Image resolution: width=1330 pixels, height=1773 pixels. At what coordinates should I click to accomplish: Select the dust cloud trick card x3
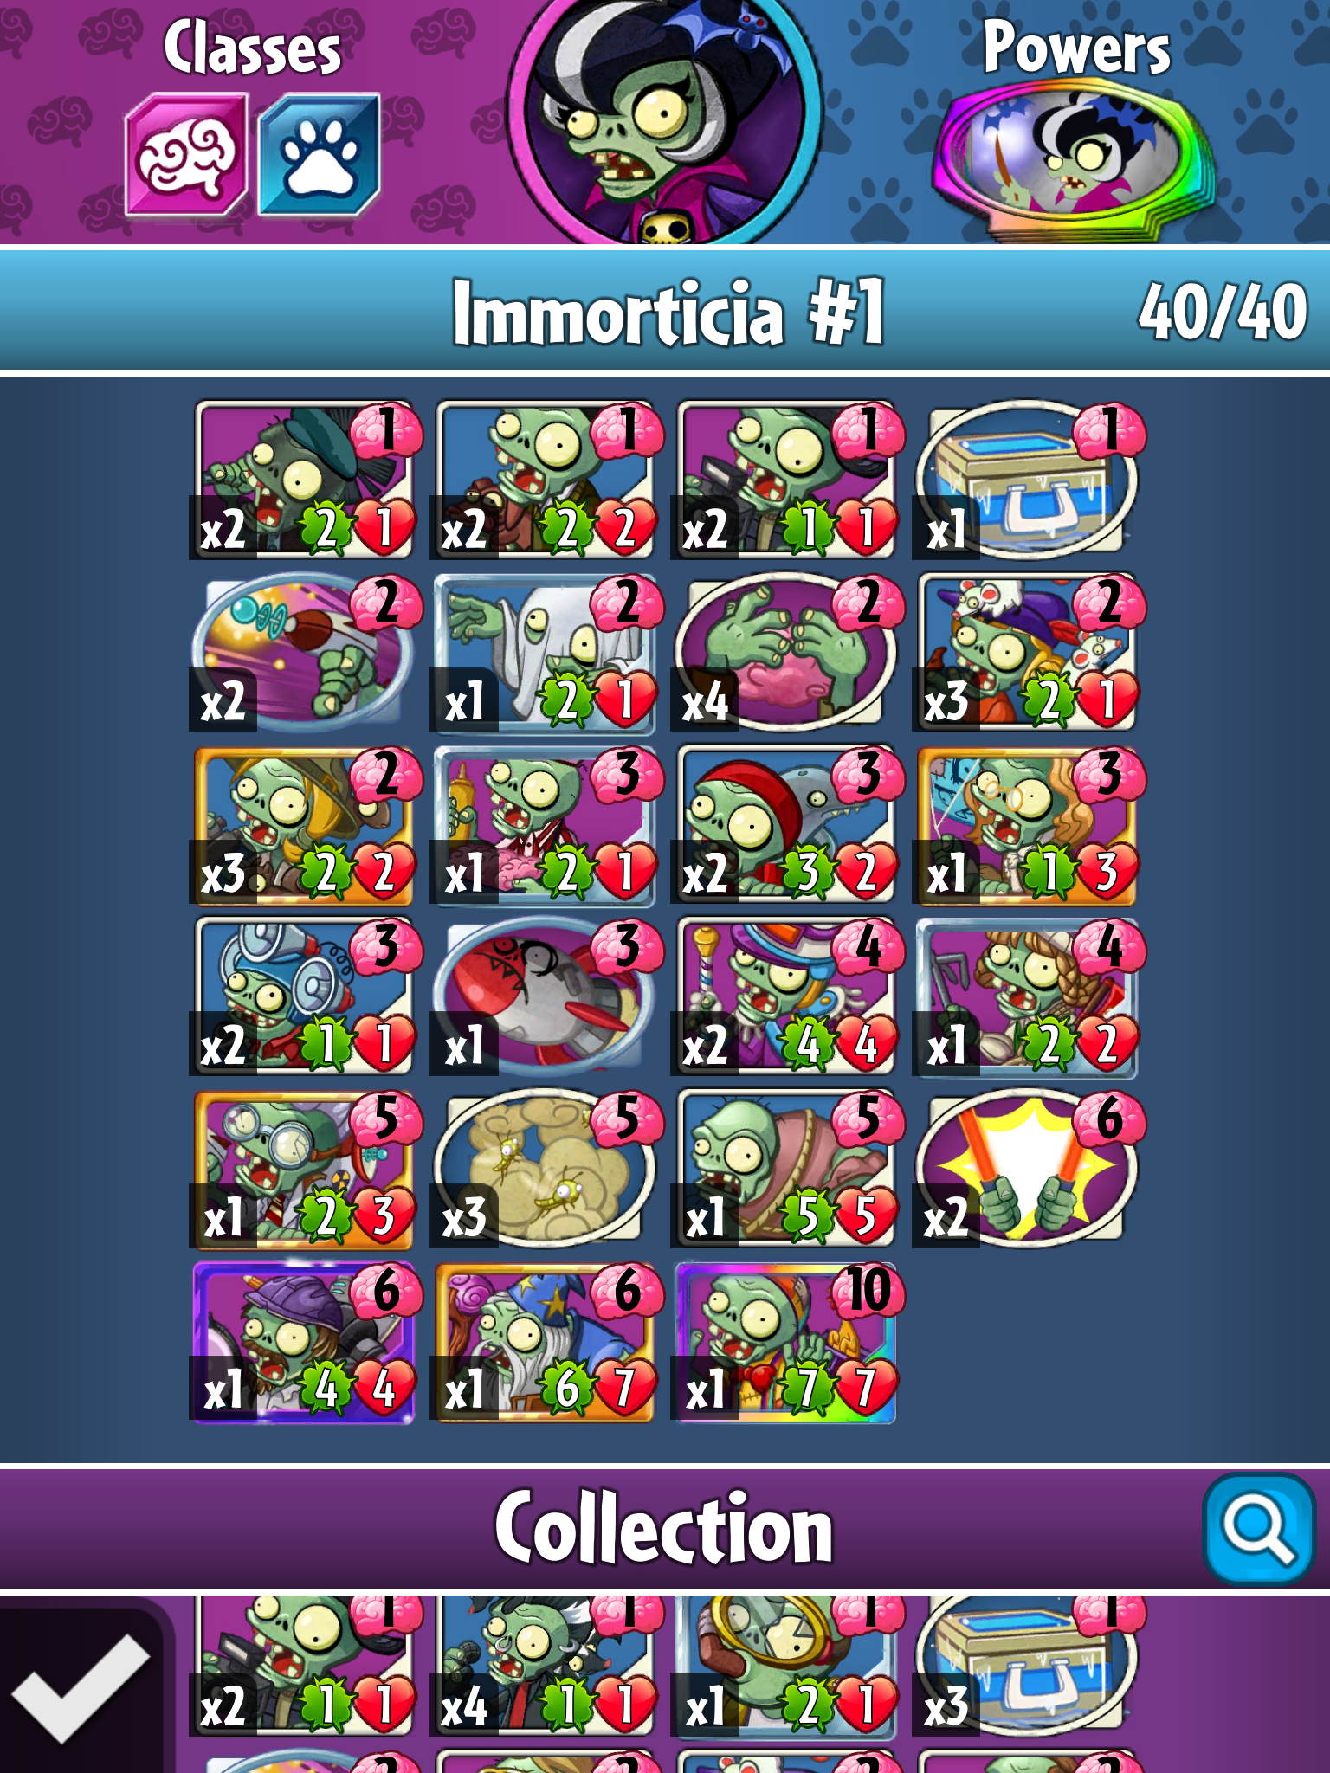pyautogui.click(x=544, y=1169)
